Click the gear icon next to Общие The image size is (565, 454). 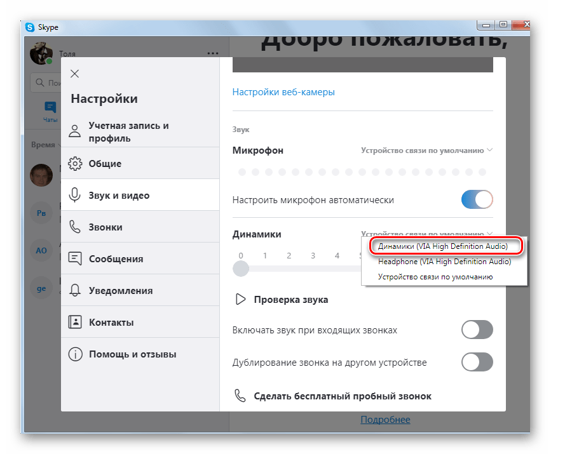(75, 163)
